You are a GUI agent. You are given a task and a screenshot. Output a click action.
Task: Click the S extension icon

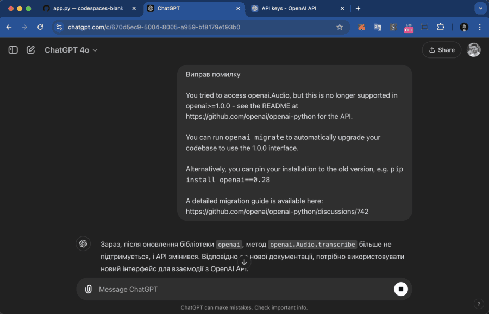coord(393,27)
